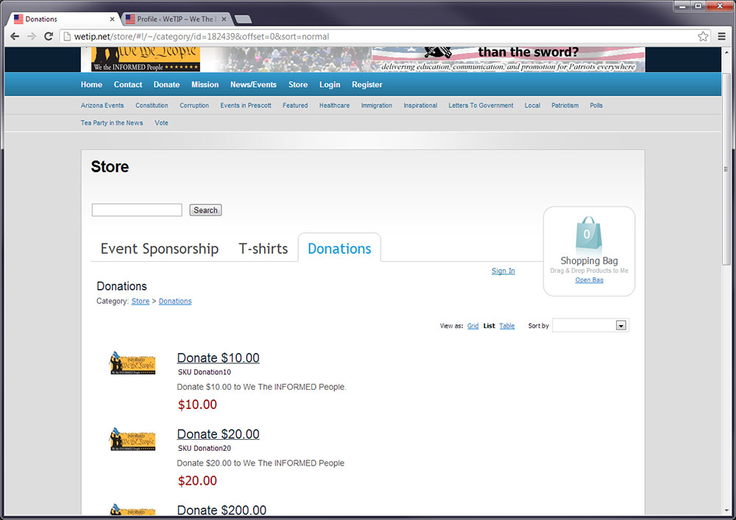Viewport: 736px width, 520px height.
Task: Click the Donate $10.00 product thumbnail
Action: pos(132,363)
